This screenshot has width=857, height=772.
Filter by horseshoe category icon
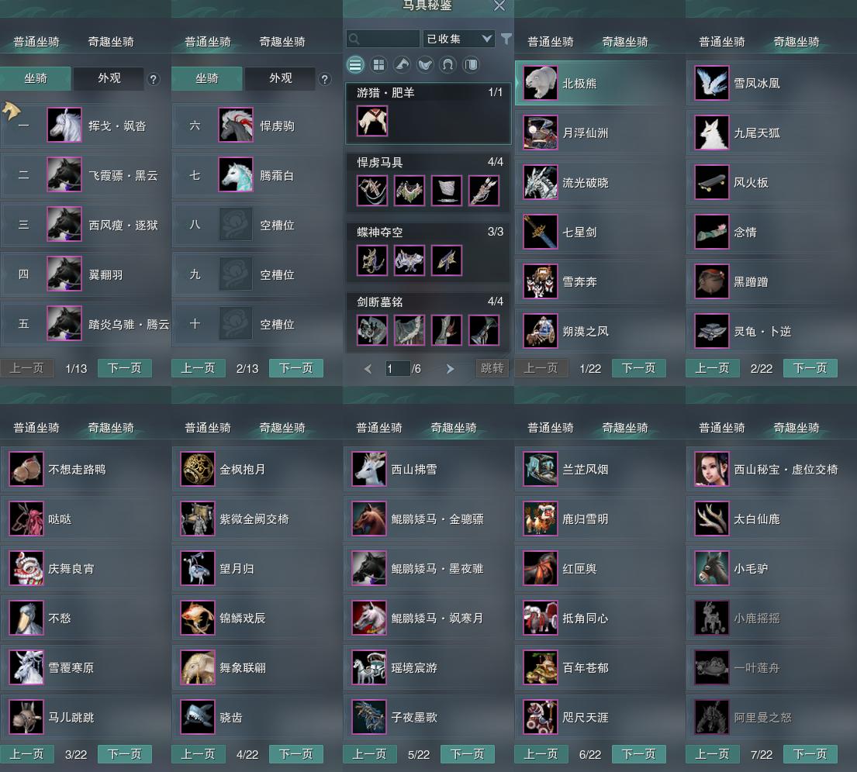448,65
